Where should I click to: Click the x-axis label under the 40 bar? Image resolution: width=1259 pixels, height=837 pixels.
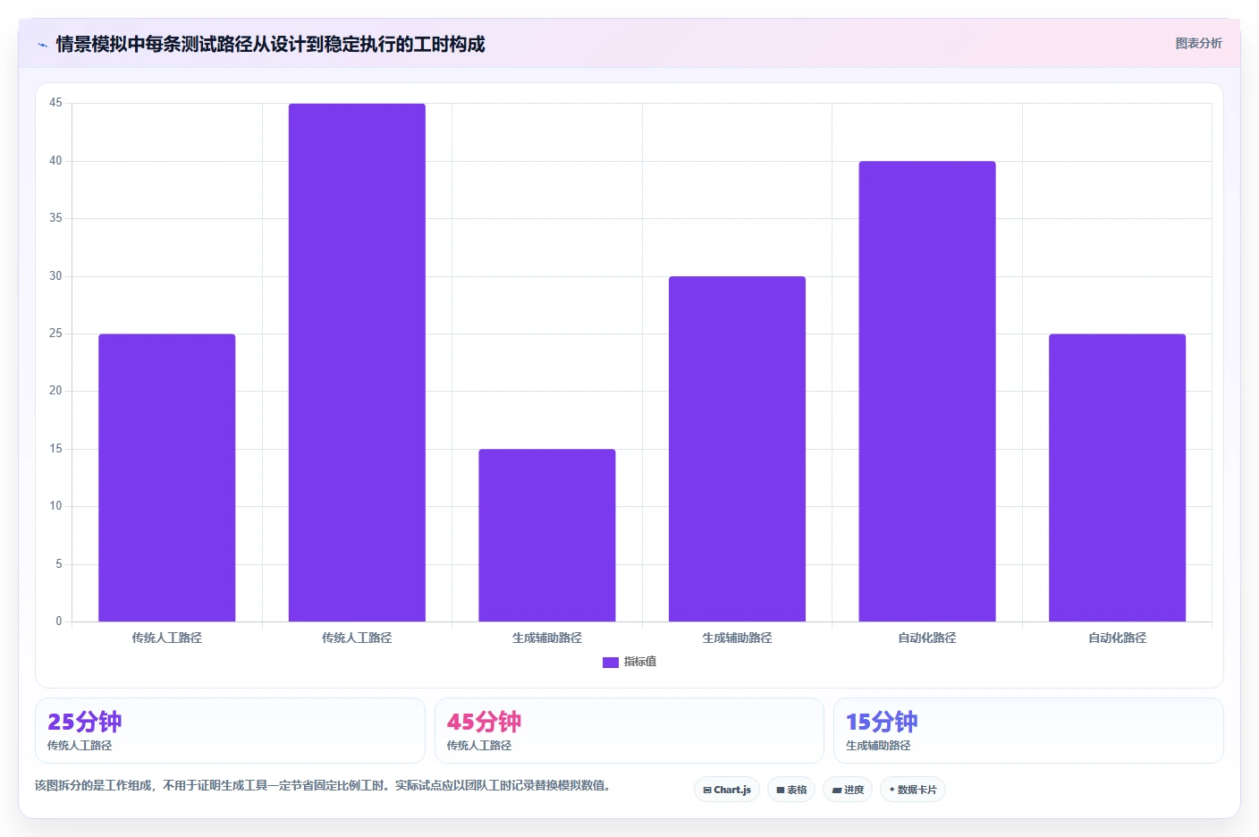click(x=927, y=638)
